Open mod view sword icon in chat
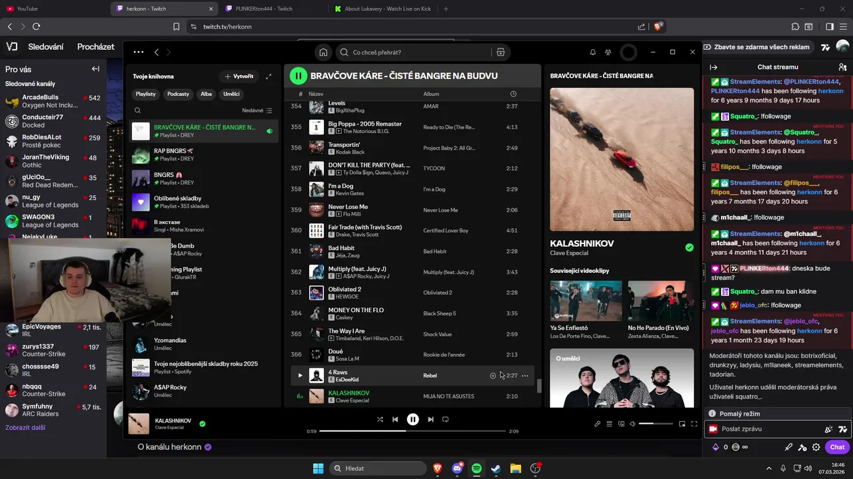The image size is (853, 479). (x=788, y=447)
